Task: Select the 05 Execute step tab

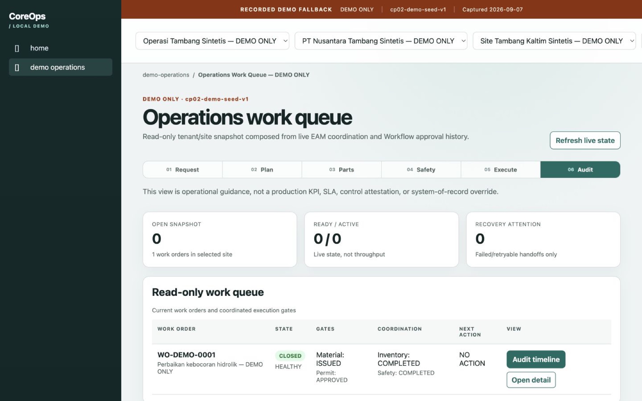Action: pyautogui.click(x=501, y=170)
